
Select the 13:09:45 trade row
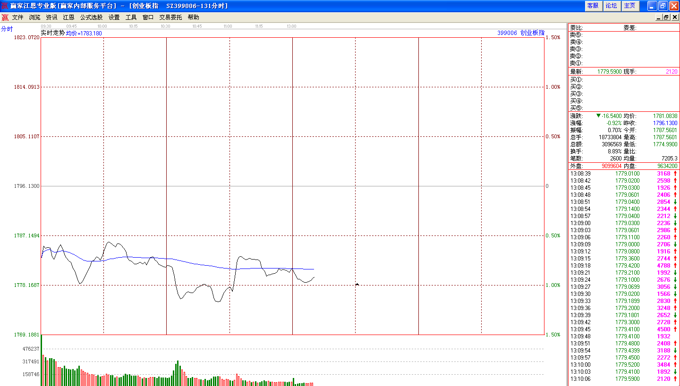pyautogui.click(x=623, y=329)
